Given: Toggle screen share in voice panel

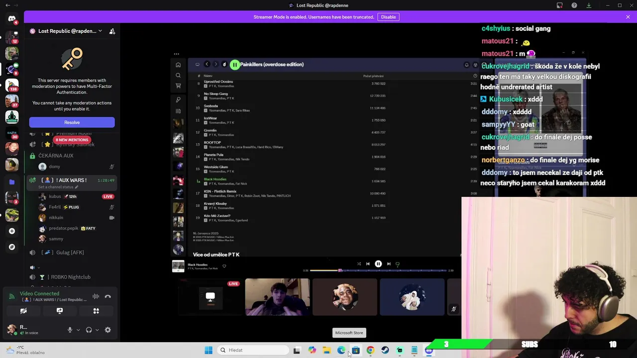Looking at the screenshot, I should click(x=60, y=311).
